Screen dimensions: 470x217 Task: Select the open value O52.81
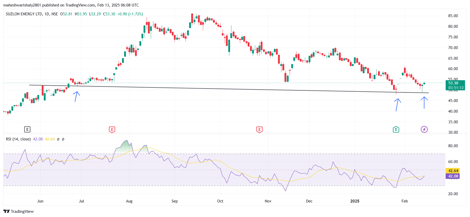coord(66,14)
